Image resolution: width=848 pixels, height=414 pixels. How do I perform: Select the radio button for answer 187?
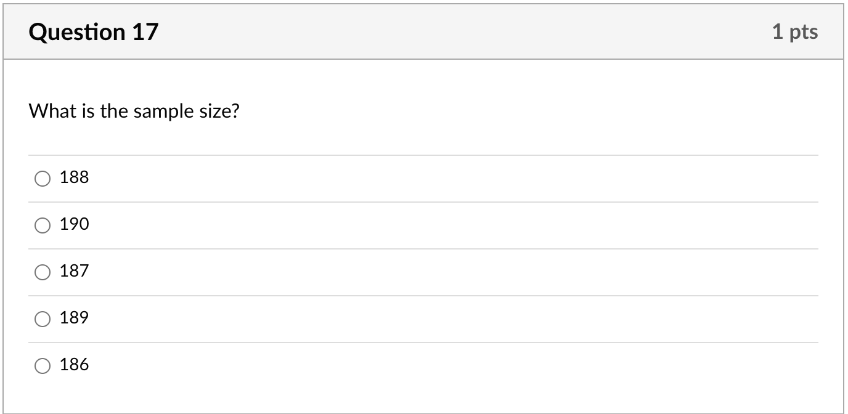(x=42, y=272)
